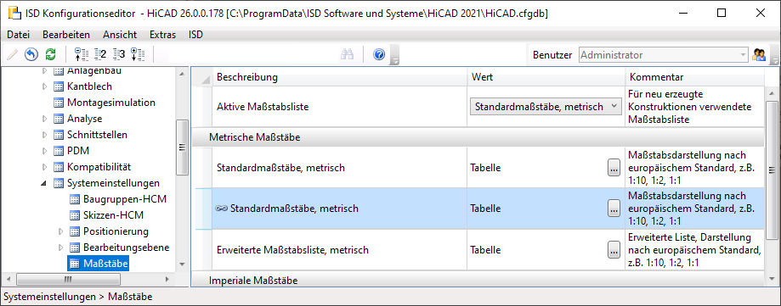Collapse all tree levels icon

(81, 54)
